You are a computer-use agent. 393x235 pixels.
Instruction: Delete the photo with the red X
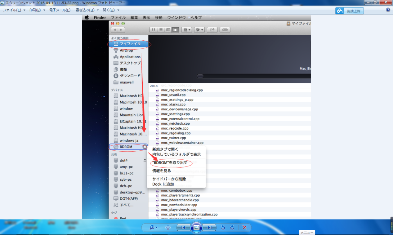[244, 228]
